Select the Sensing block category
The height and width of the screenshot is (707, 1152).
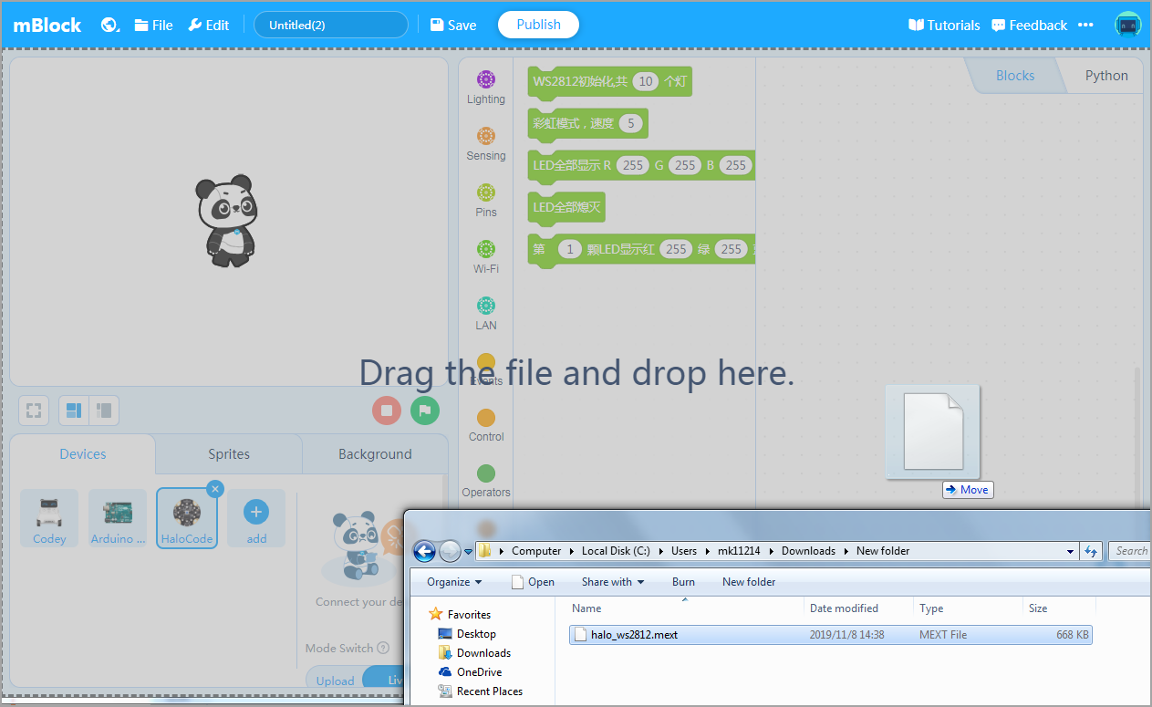point(486,144)
